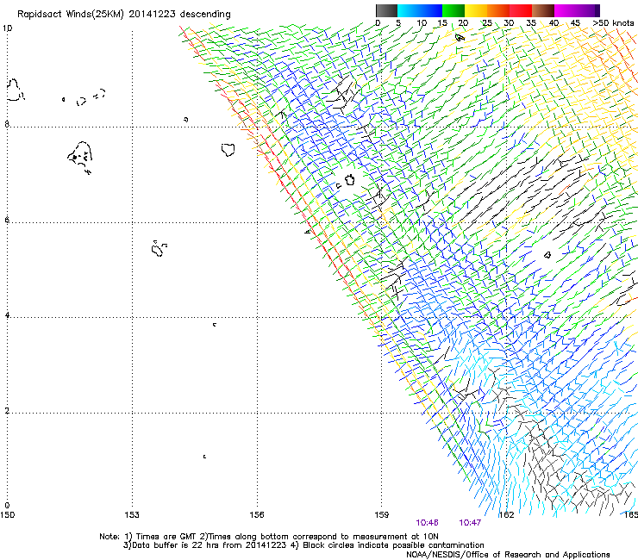638x560 pixels.
Task: Click the note 'Black circles indicate possible contamination'
Action: point(393,545)
